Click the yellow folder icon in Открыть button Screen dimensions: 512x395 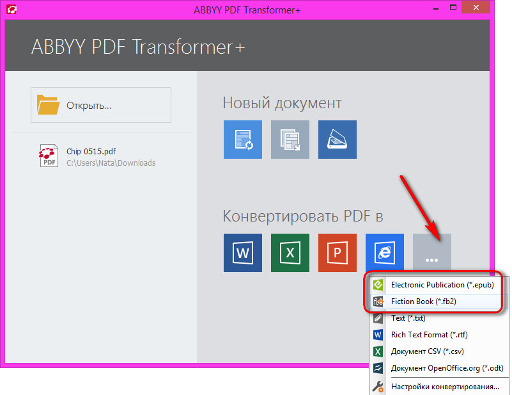(x=48, y=104)
